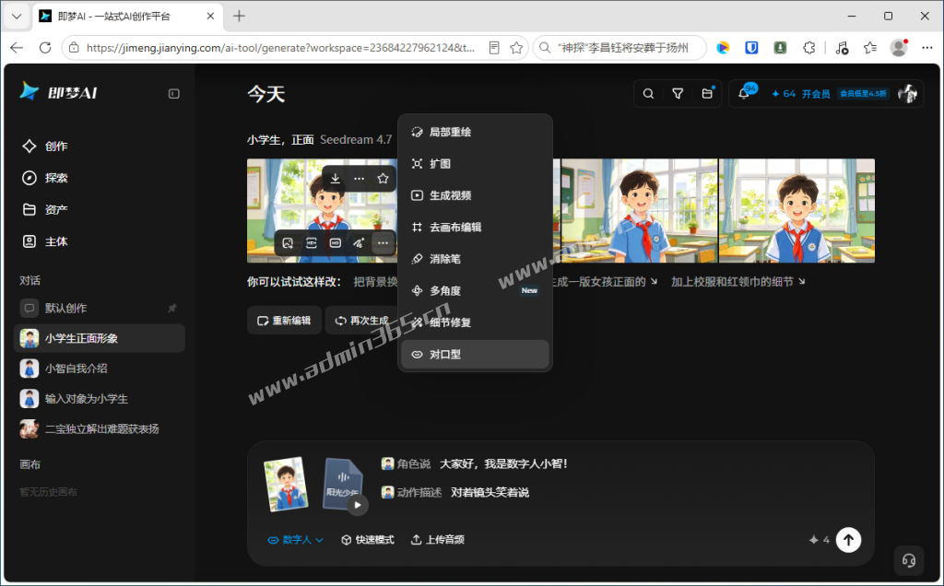Bookmark page via address bar star
This screenshot has width=944, height=586.
click(516, 48)
